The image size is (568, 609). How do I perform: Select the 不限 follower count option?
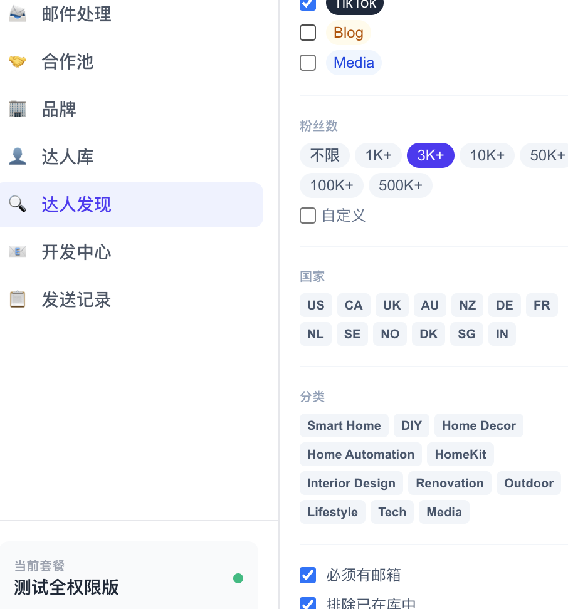324,155
